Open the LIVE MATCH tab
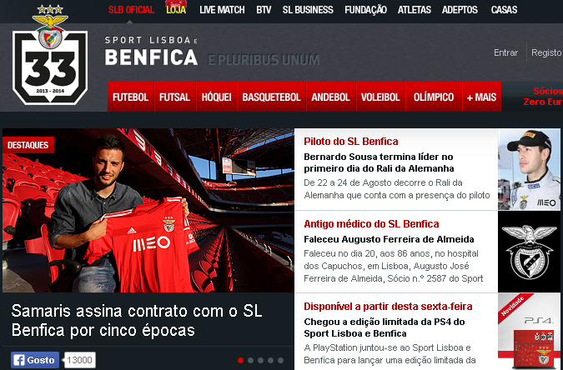 (222, 10)
